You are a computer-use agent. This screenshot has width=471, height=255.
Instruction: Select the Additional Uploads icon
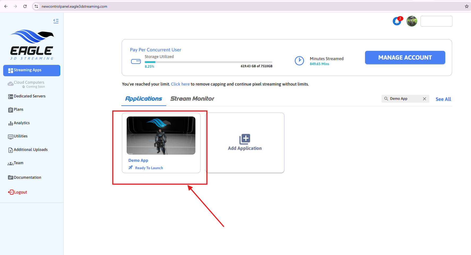(x=11, y=150)
